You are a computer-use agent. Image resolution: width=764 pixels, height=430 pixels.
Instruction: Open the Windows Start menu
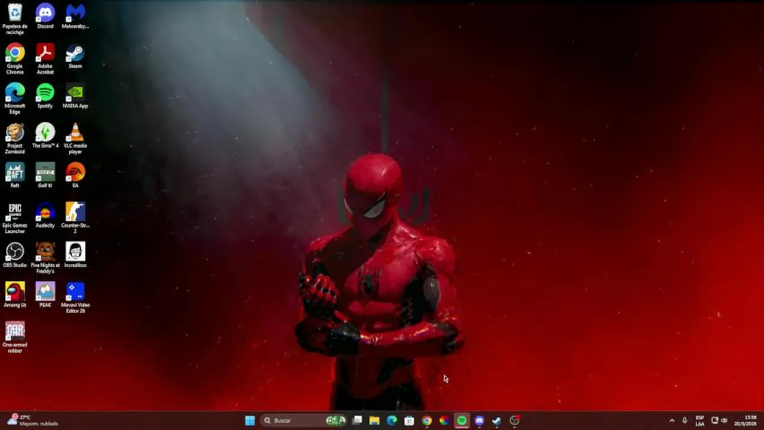click(x=250, y=420)
